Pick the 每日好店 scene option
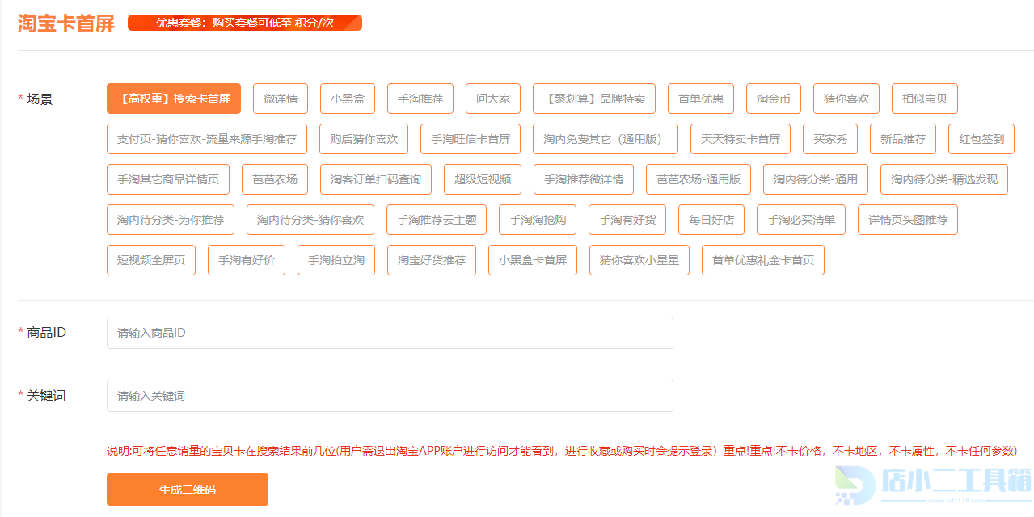The width and height of the screenshot is (1034, 517). click(711, 220)
